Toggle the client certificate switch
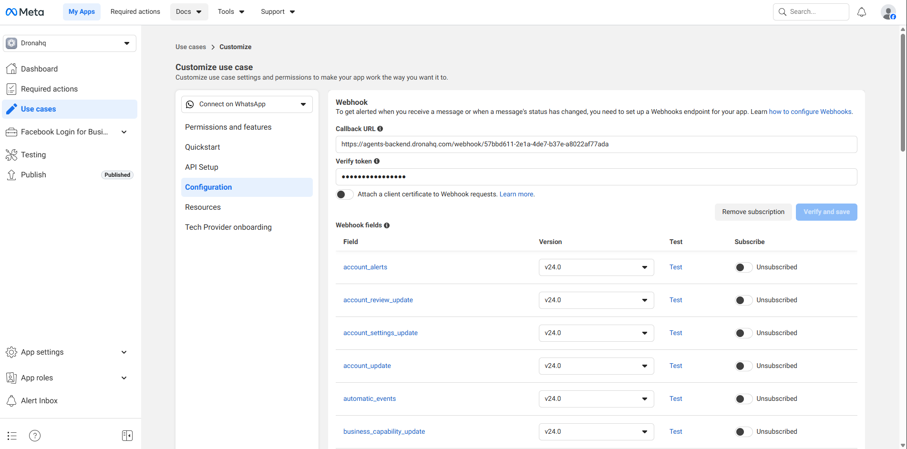The image size is (907, 449). coord(344,194)
